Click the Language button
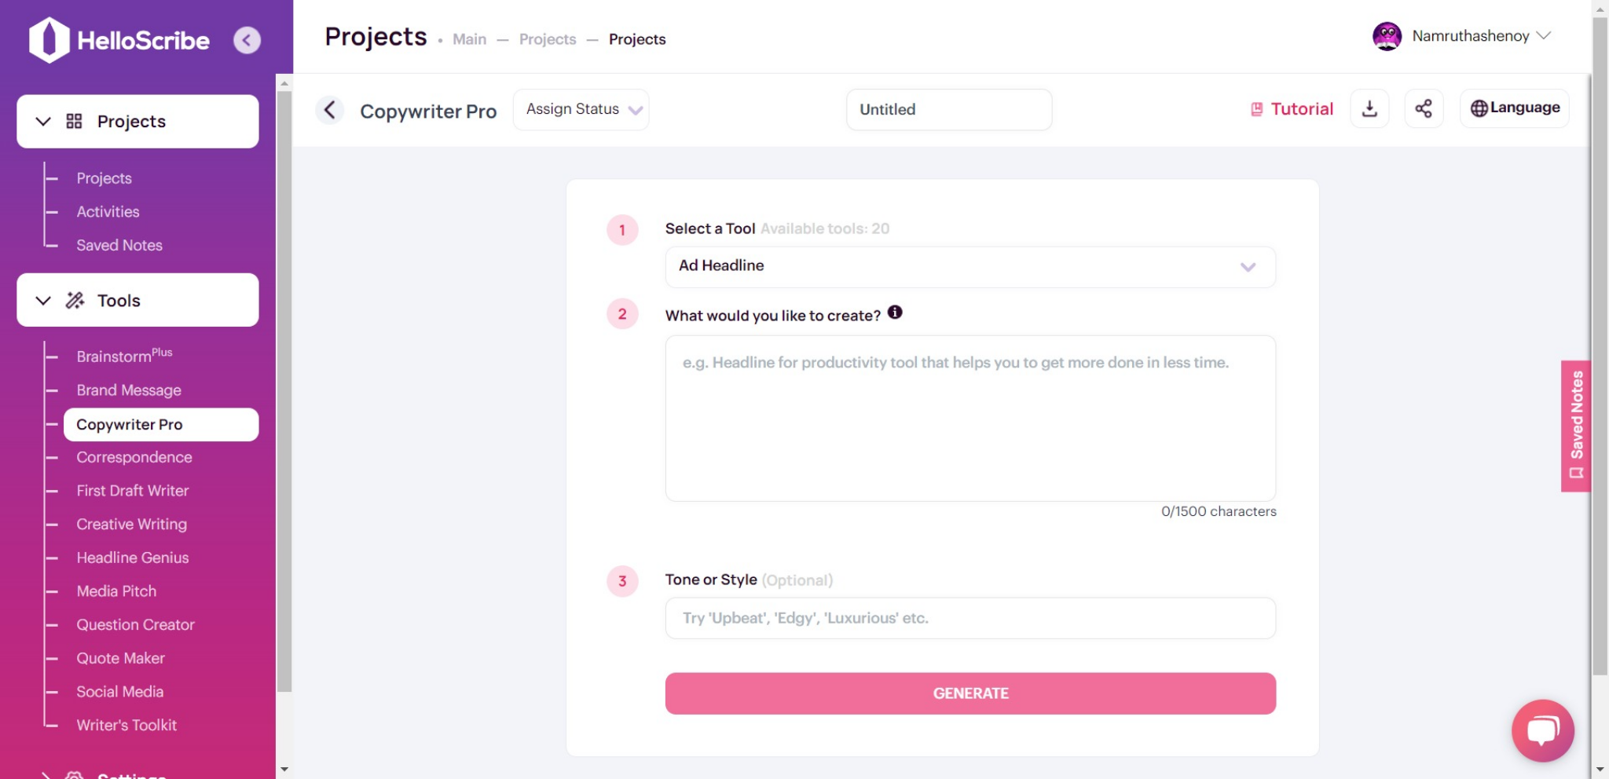Screen dimensions: 1609x779 1514,108
